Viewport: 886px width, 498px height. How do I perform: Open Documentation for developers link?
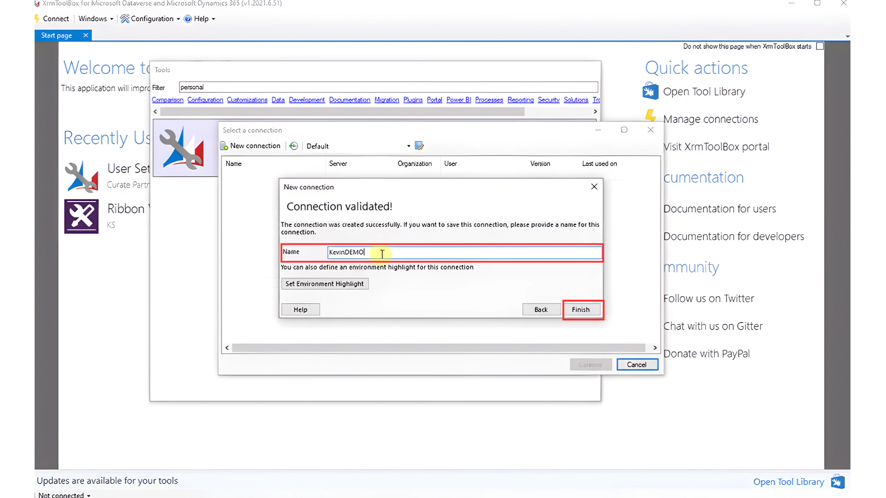(734, 237)
